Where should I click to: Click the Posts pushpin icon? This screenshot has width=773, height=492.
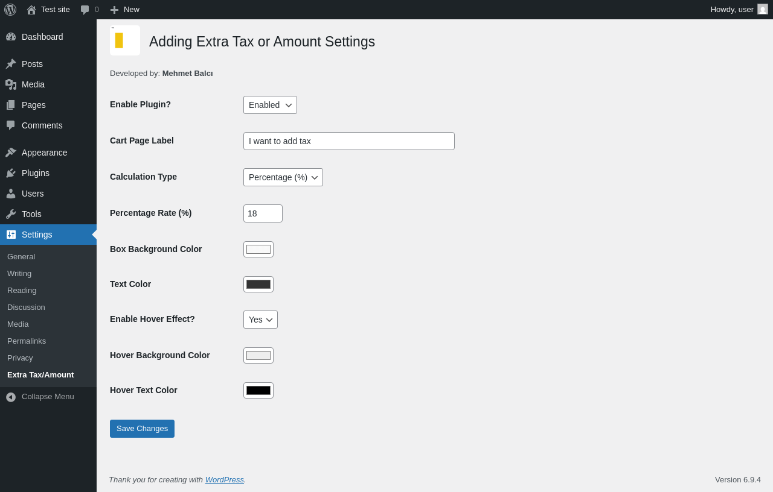coord(11,64)
